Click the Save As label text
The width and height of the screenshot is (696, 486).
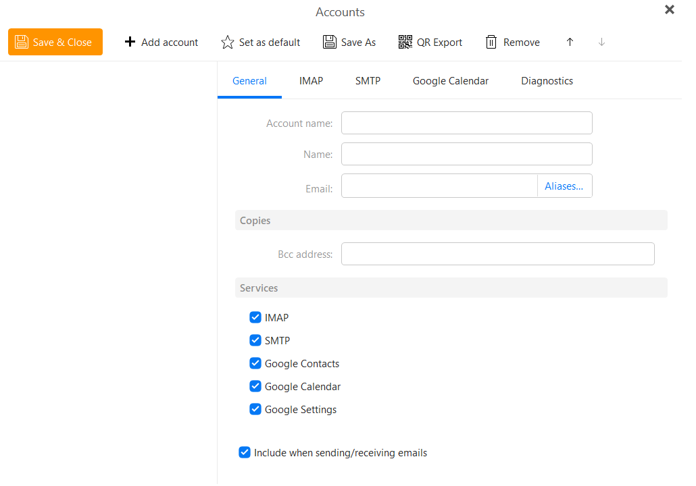tap(358, 43)
